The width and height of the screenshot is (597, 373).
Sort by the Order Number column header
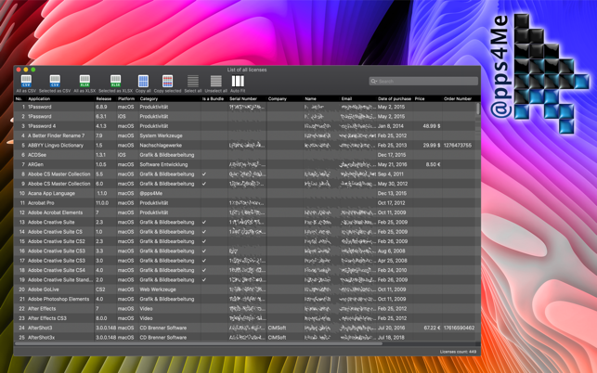point(459,98)
